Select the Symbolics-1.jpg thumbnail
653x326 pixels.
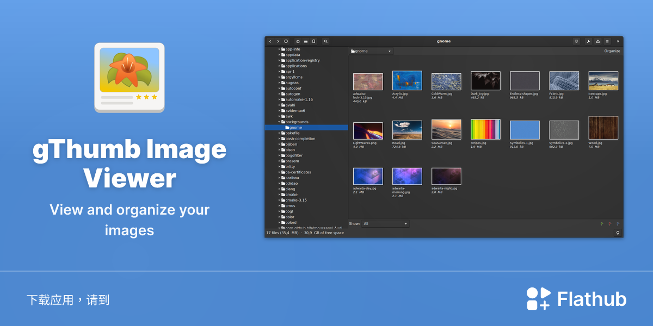(x=525, y=130)
